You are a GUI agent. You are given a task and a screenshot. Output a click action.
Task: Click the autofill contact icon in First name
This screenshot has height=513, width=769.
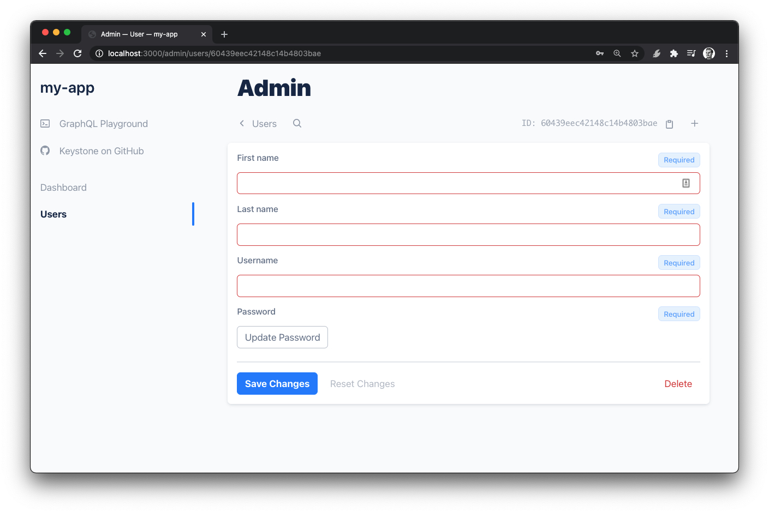pos(685,183)
